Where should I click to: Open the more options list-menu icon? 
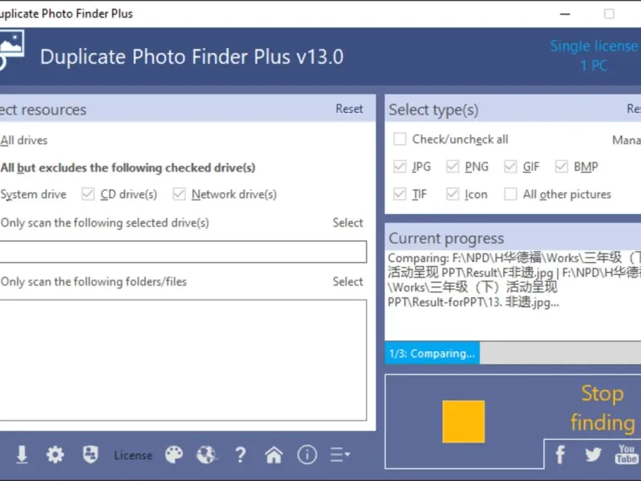340,455
